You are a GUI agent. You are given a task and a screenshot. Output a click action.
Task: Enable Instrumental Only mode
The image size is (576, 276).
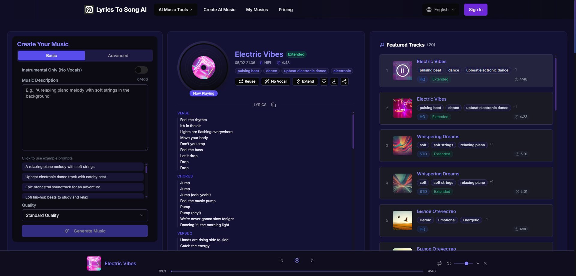[x=141, y=70]
